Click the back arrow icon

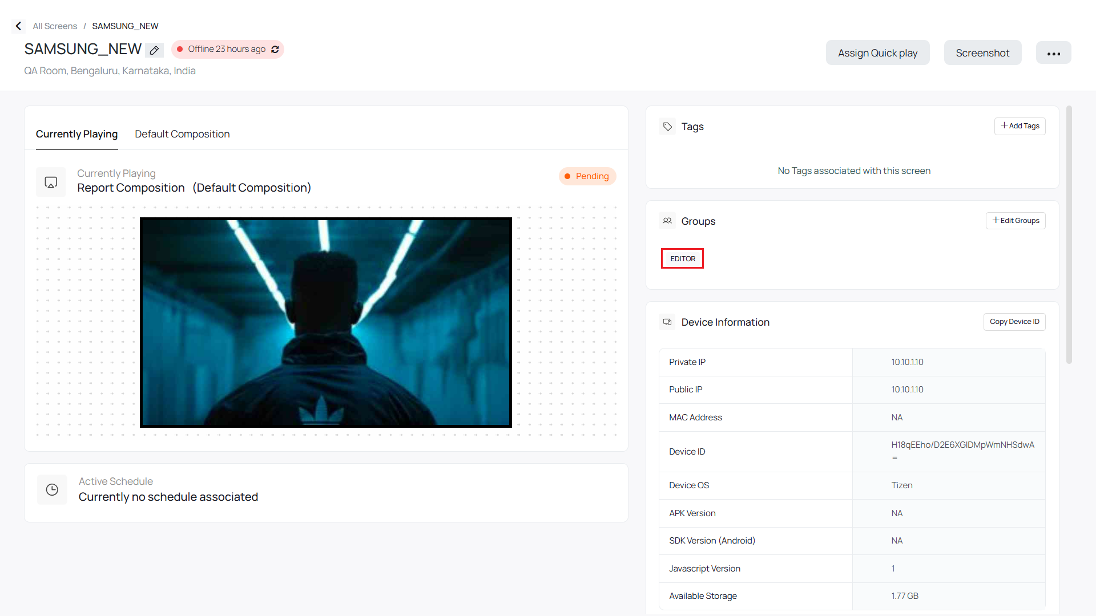click(18, 26)
